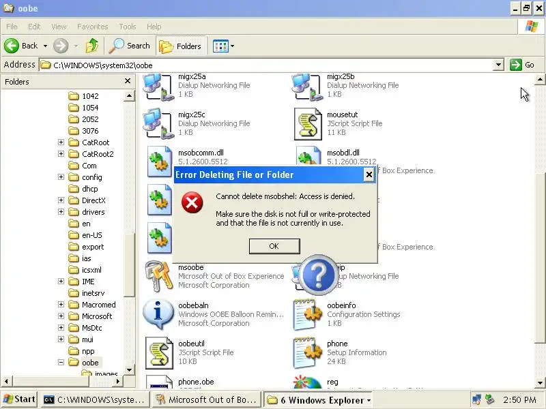The height and width of the screenshot is (409, 546).
Task: Select the migx25a dialup file icon
Action: [x=158, y=87]
